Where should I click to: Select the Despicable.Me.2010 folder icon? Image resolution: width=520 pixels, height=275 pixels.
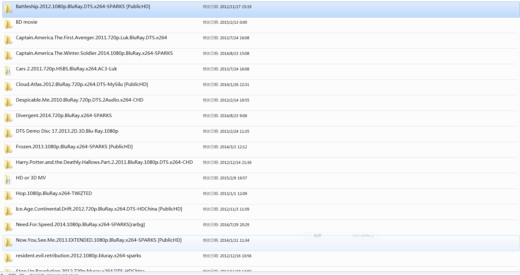8,102
